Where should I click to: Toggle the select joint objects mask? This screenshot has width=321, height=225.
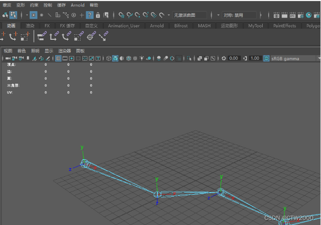(x=42, y=15)
